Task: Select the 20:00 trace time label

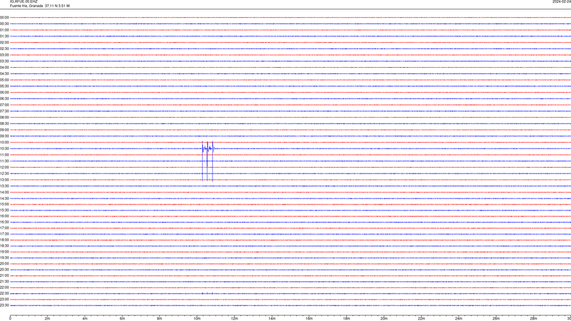Action: pyautogui.click(x=4, y=264)
